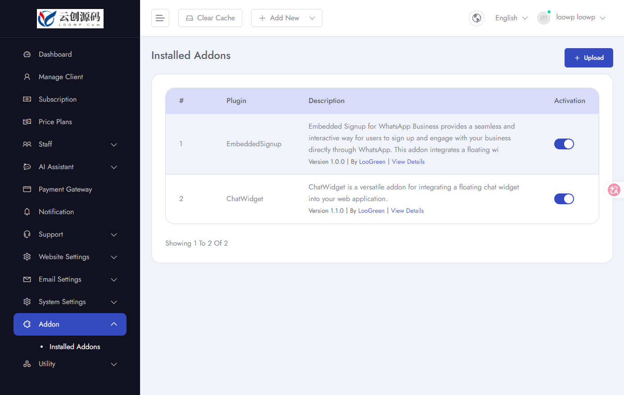Viewport: 624px width, 395px height.
Task: Open Installed Addons submenu item
Action: 75,347
